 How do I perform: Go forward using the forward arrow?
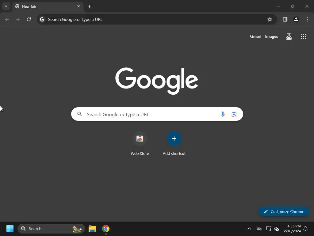point(18,19)
